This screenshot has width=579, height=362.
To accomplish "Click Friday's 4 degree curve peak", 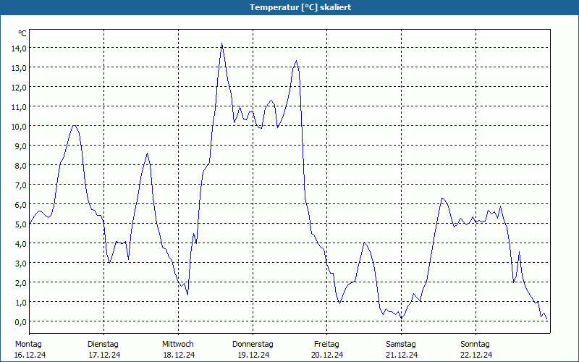I will pos(364,243).
